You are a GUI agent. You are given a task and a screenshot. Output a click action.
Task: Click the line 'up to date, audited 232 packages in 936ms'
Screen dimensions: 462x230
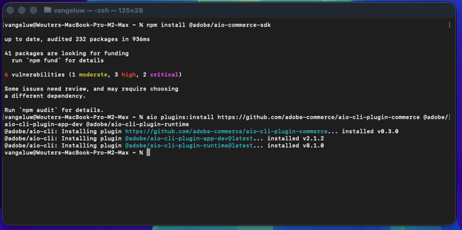tap(77, 39)
